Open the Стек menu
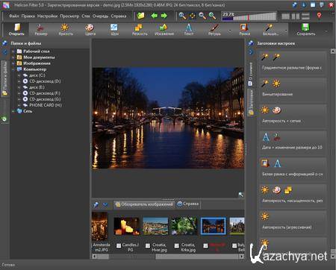The image size is (336, 270). (x=86, y=16)
